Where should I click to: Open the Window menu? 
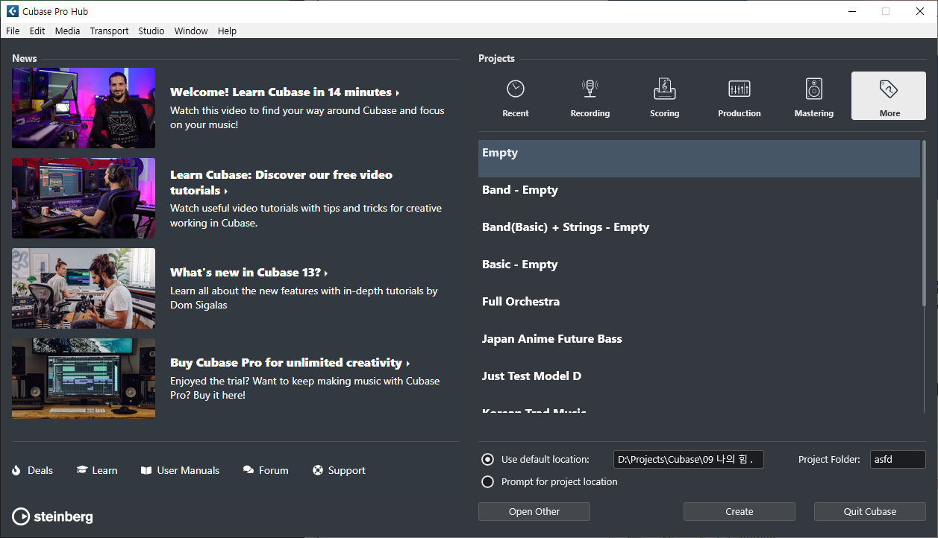tap(191, 31)
